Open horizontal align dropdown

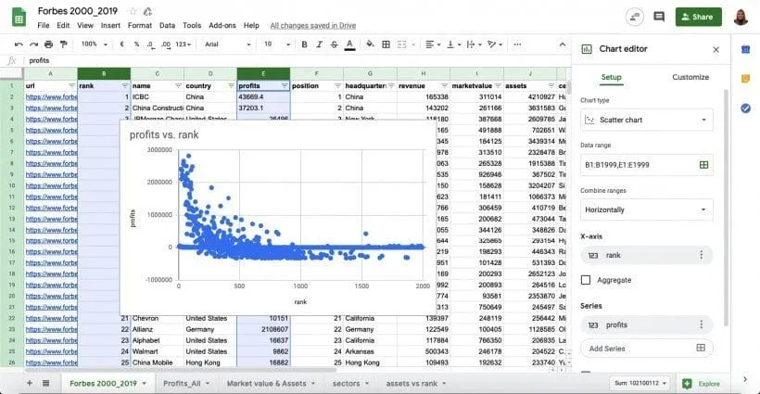click(x=432, y=44)
